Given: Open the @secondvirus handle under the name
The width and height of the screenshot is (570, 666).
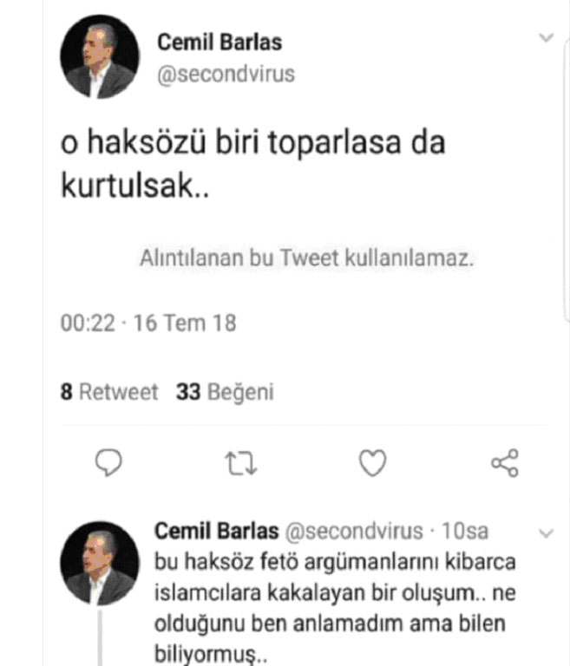Looking at the screenshot, I should click(x=226, y=74).
